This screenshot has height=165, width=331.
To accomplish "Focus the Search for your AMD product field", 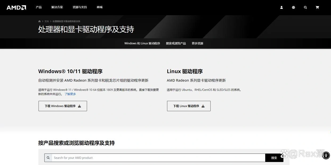I will click(158, 158).
